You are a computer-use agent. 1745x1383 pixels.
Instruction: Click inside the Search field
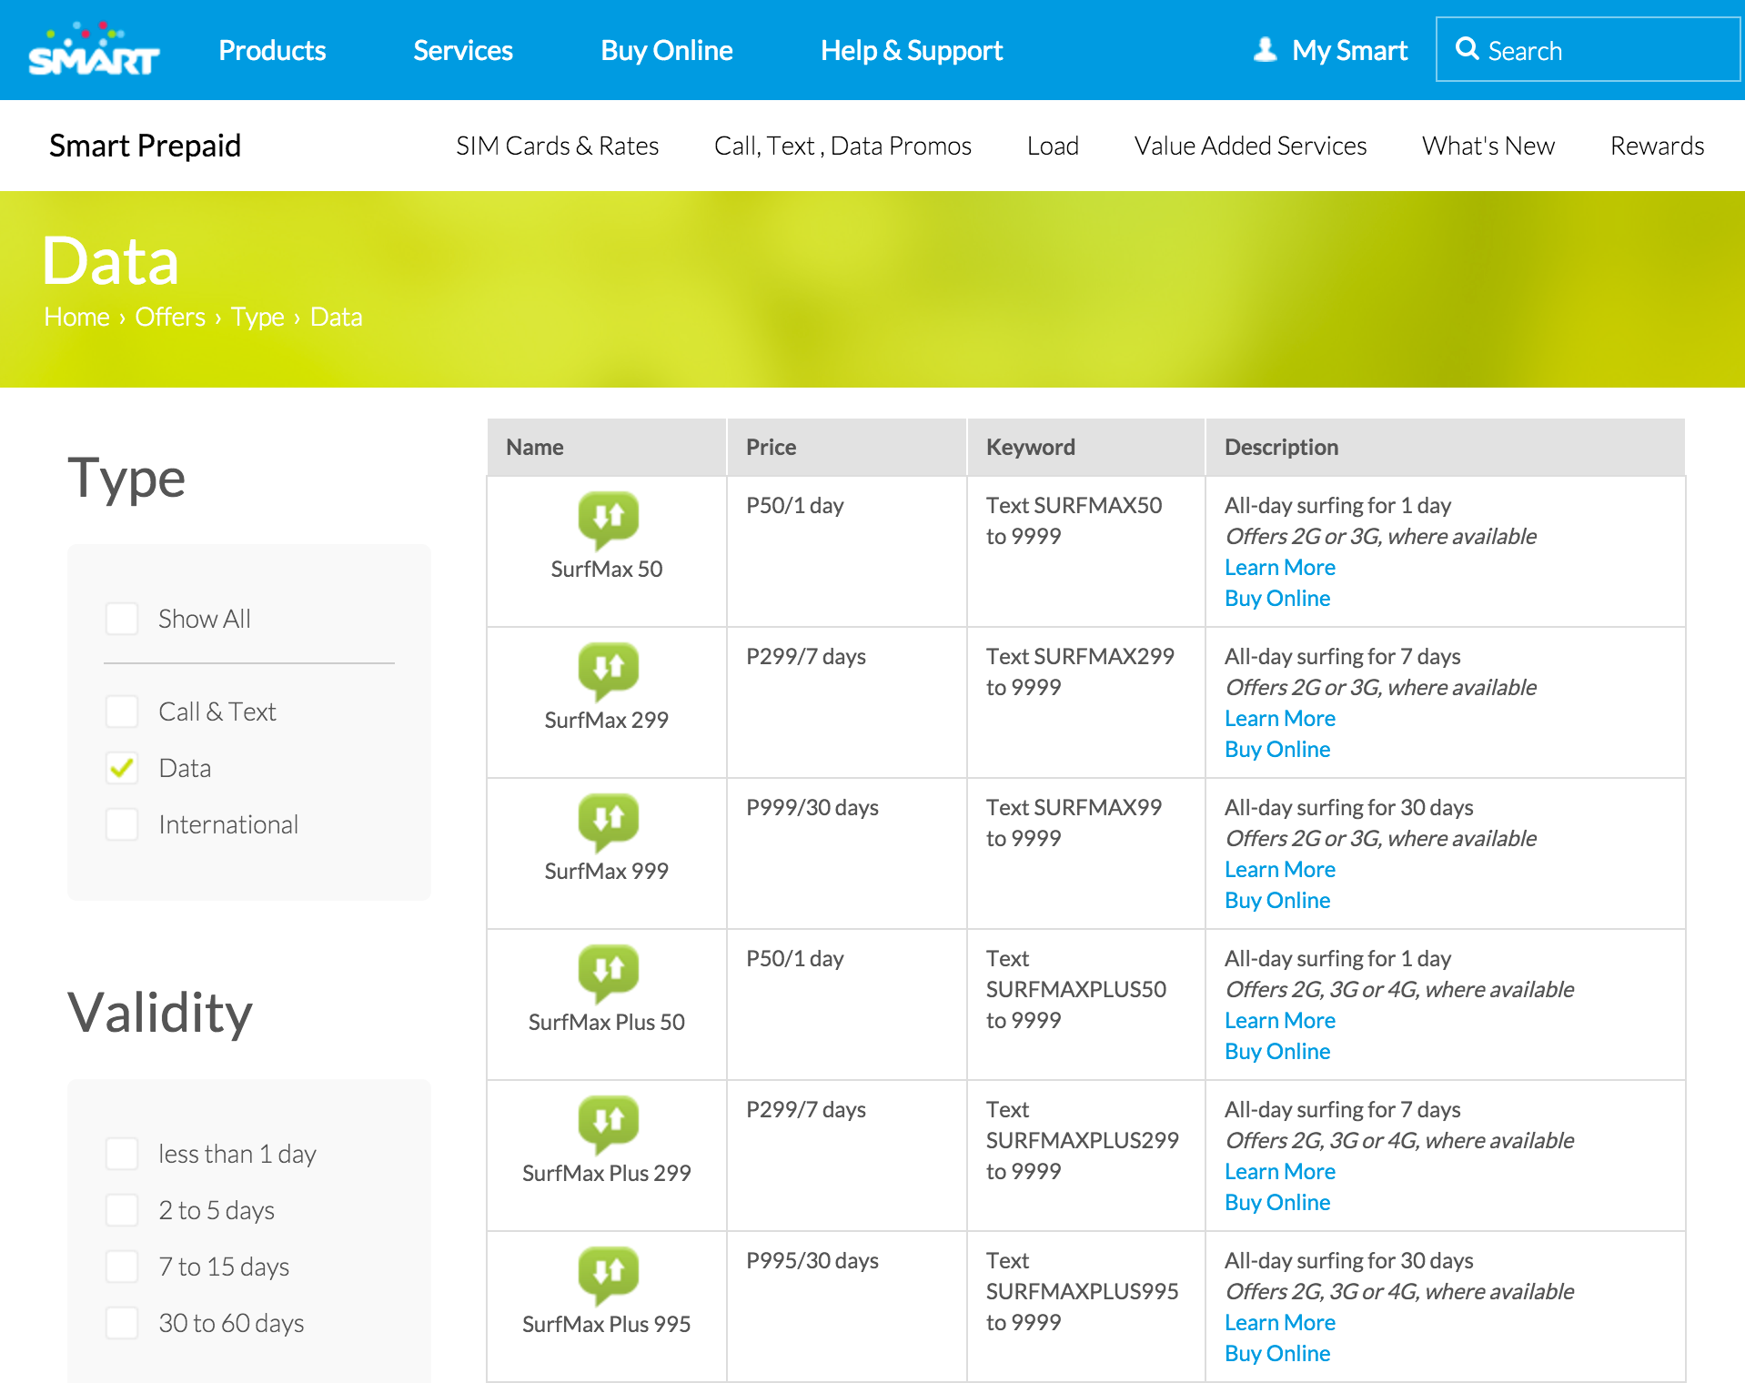tap(1588, 49)
